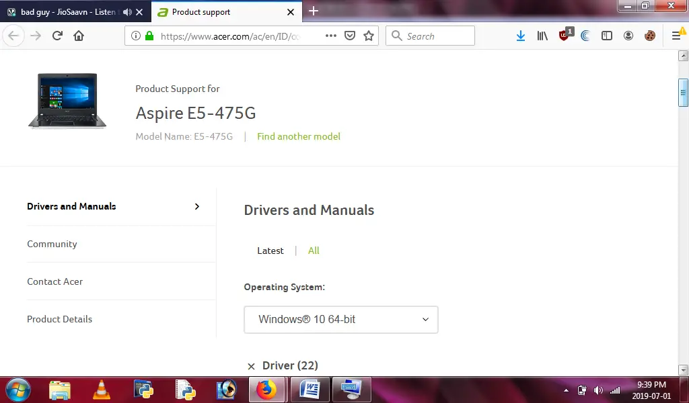Go back to previous page

point(13,36)
